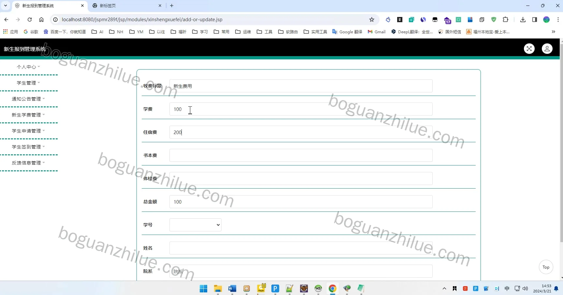The height and width of the screenshot is (295, 563).
Task: Switch to the 新标签页 browser tab
Action: (x=127, y=6)
